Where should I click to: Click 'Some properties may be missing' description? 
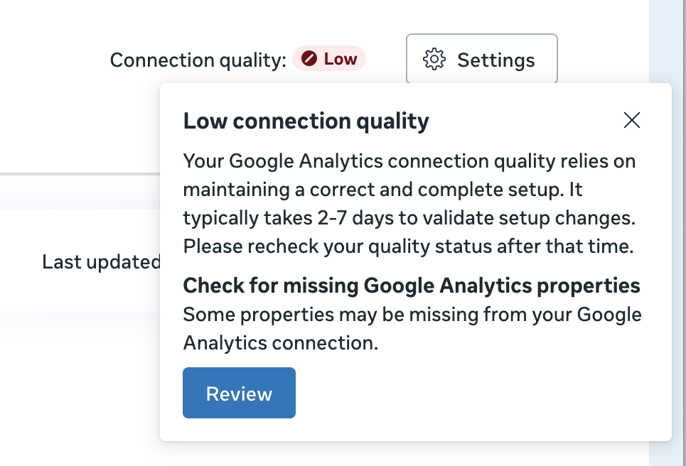[412, 329]
